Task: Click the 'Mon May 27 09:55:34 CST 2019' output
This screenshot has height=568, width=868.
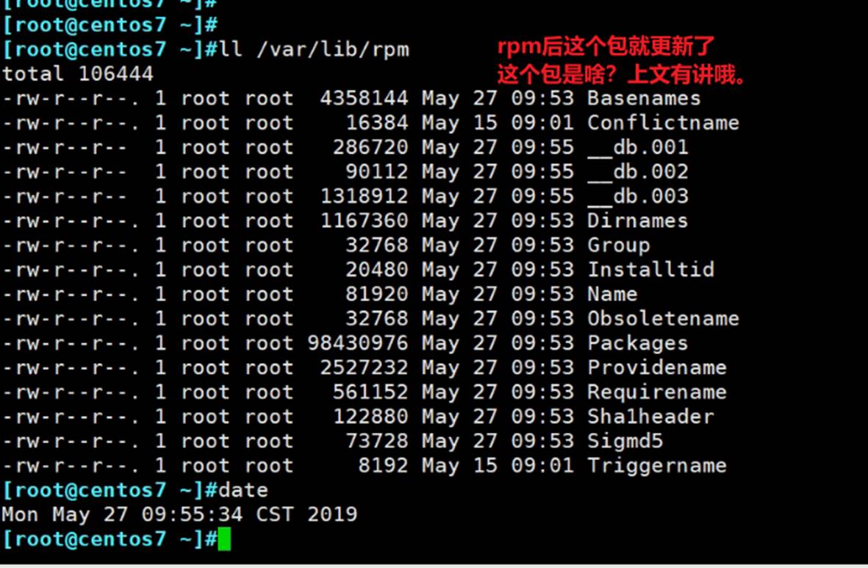Action: 179,514
